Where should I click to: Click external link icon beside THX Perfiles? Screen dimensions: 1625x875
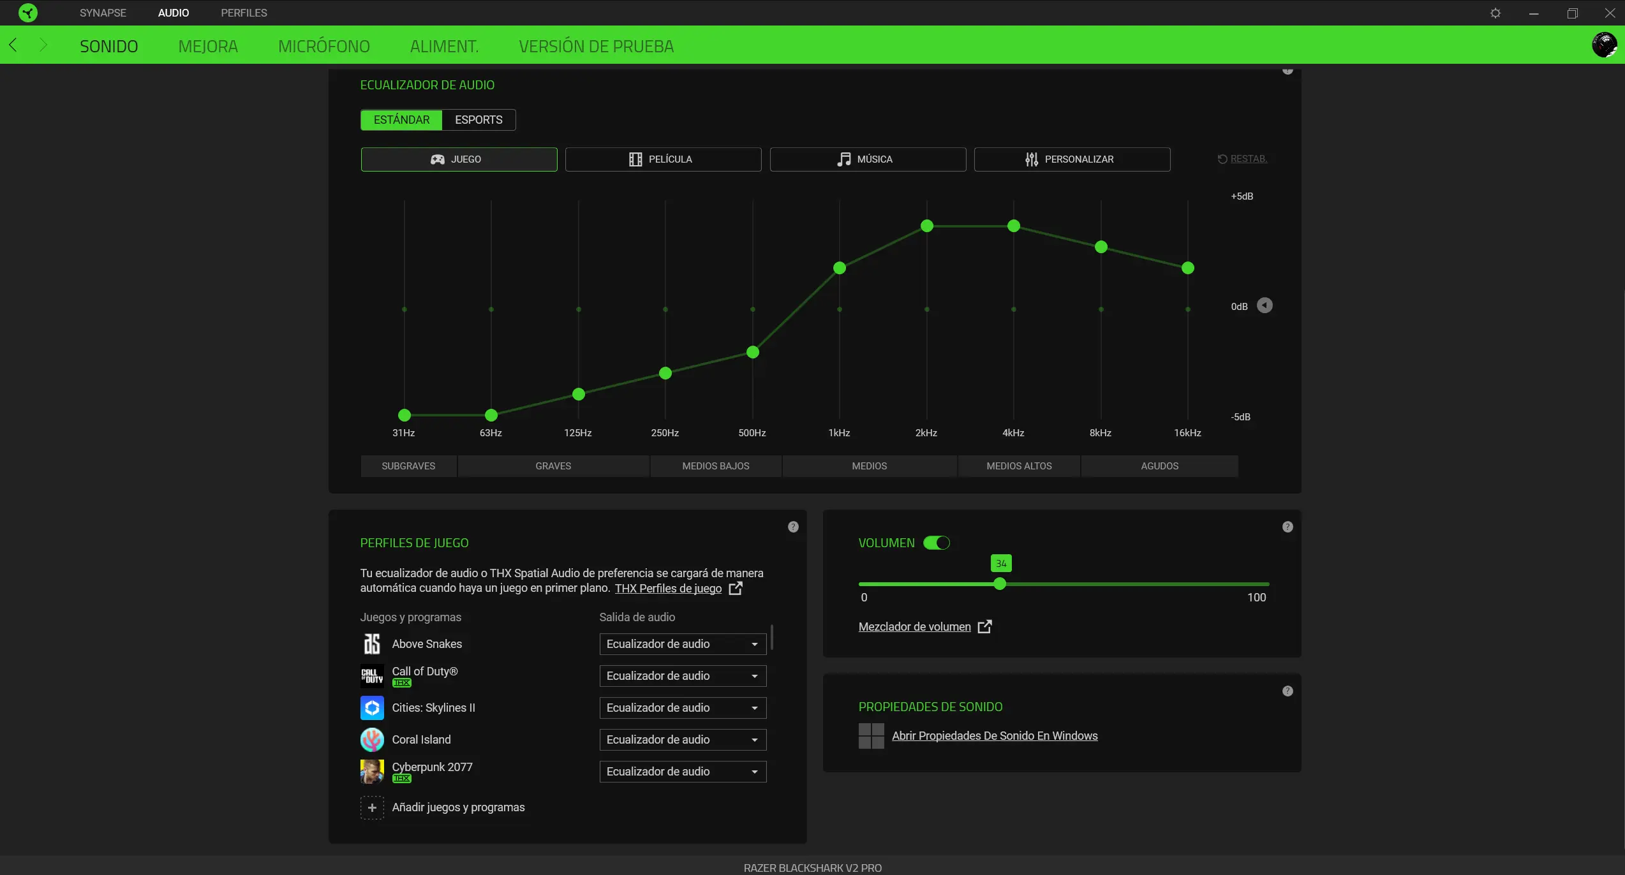click(736, 588)
